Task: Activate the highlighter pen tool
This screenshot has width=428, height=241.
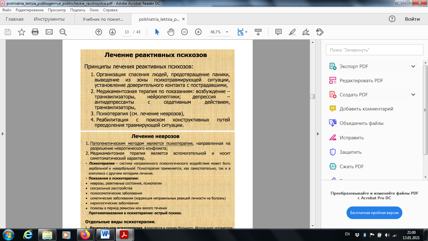Action: coord(292,32)
